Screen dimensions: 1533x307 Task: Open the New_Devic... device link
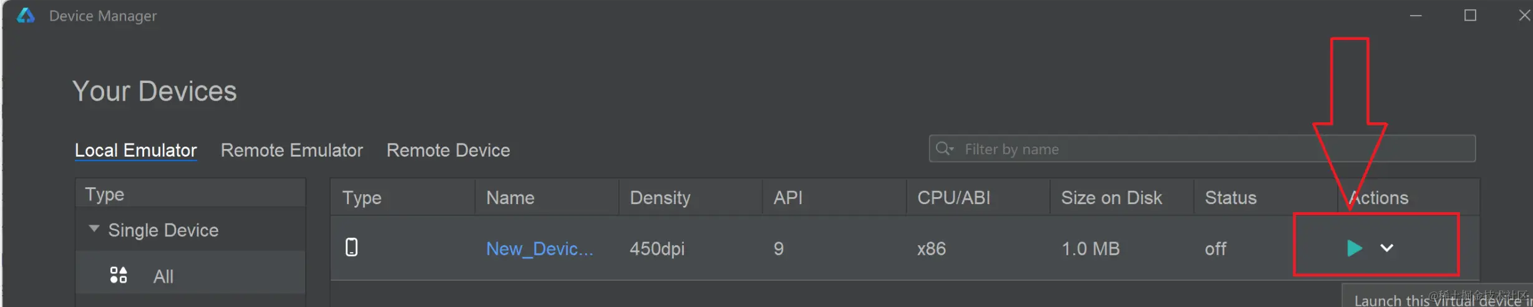(539, 249)
